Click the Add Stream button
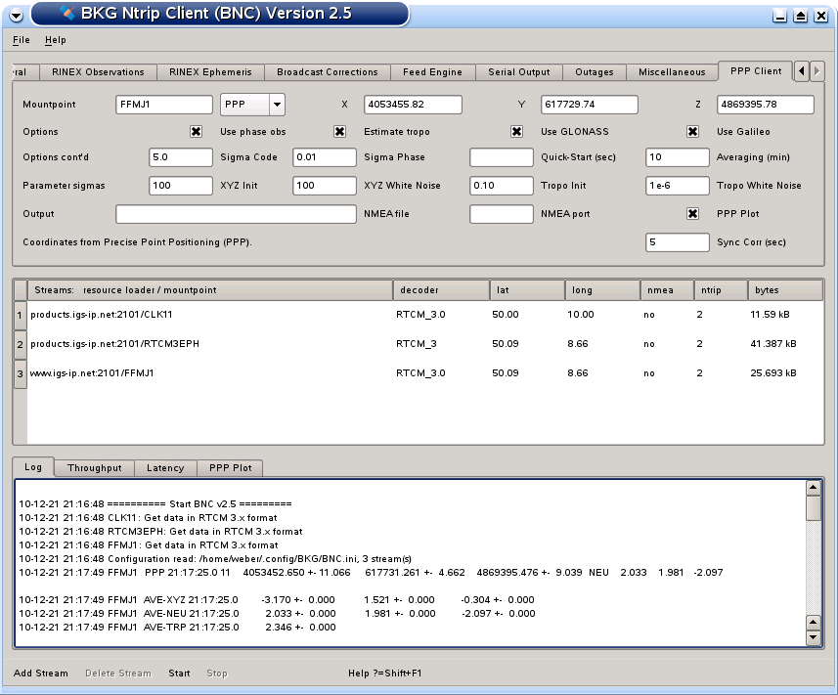 (41, 673)
